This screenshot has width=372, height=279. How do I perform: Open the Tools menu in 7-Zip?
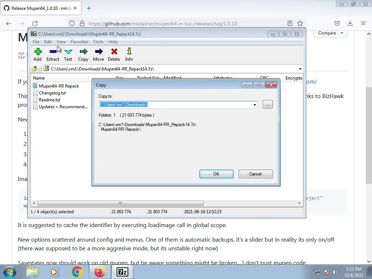[98, 42]
